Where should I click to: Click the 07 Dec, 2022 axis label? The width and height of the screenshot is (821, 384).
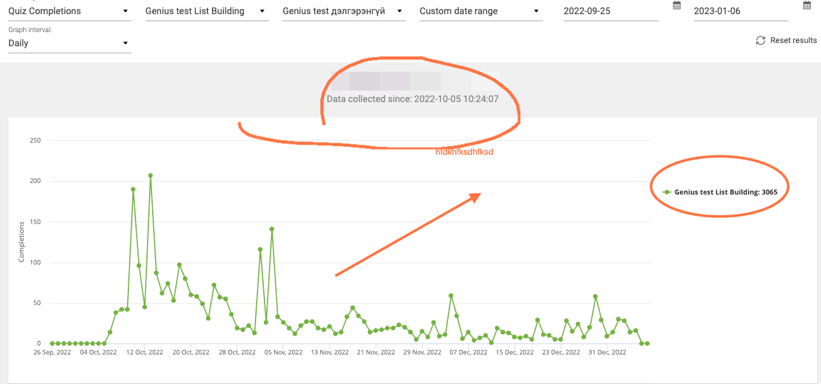point(469,352)
